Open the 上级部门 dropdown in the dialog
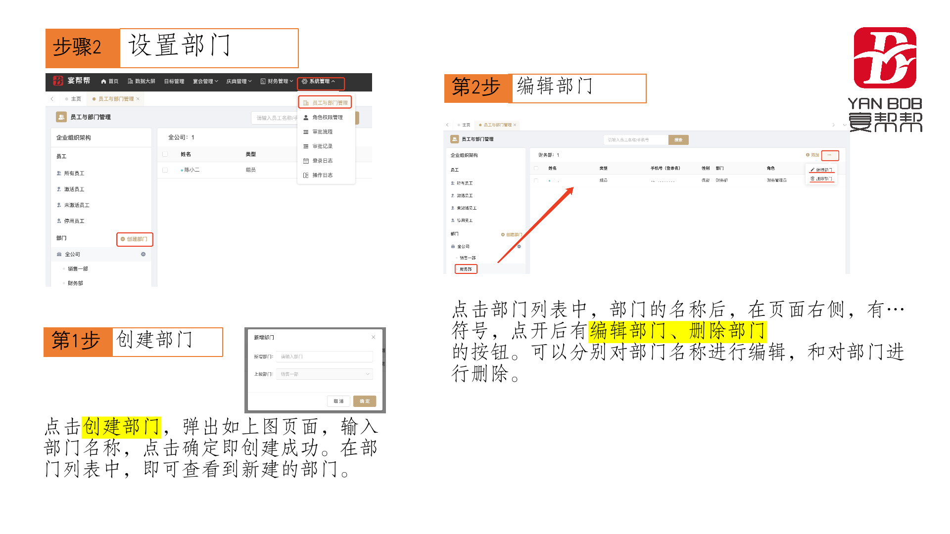Image resolution: width=950 pixels, height=534 pixels. pos(324,374)
